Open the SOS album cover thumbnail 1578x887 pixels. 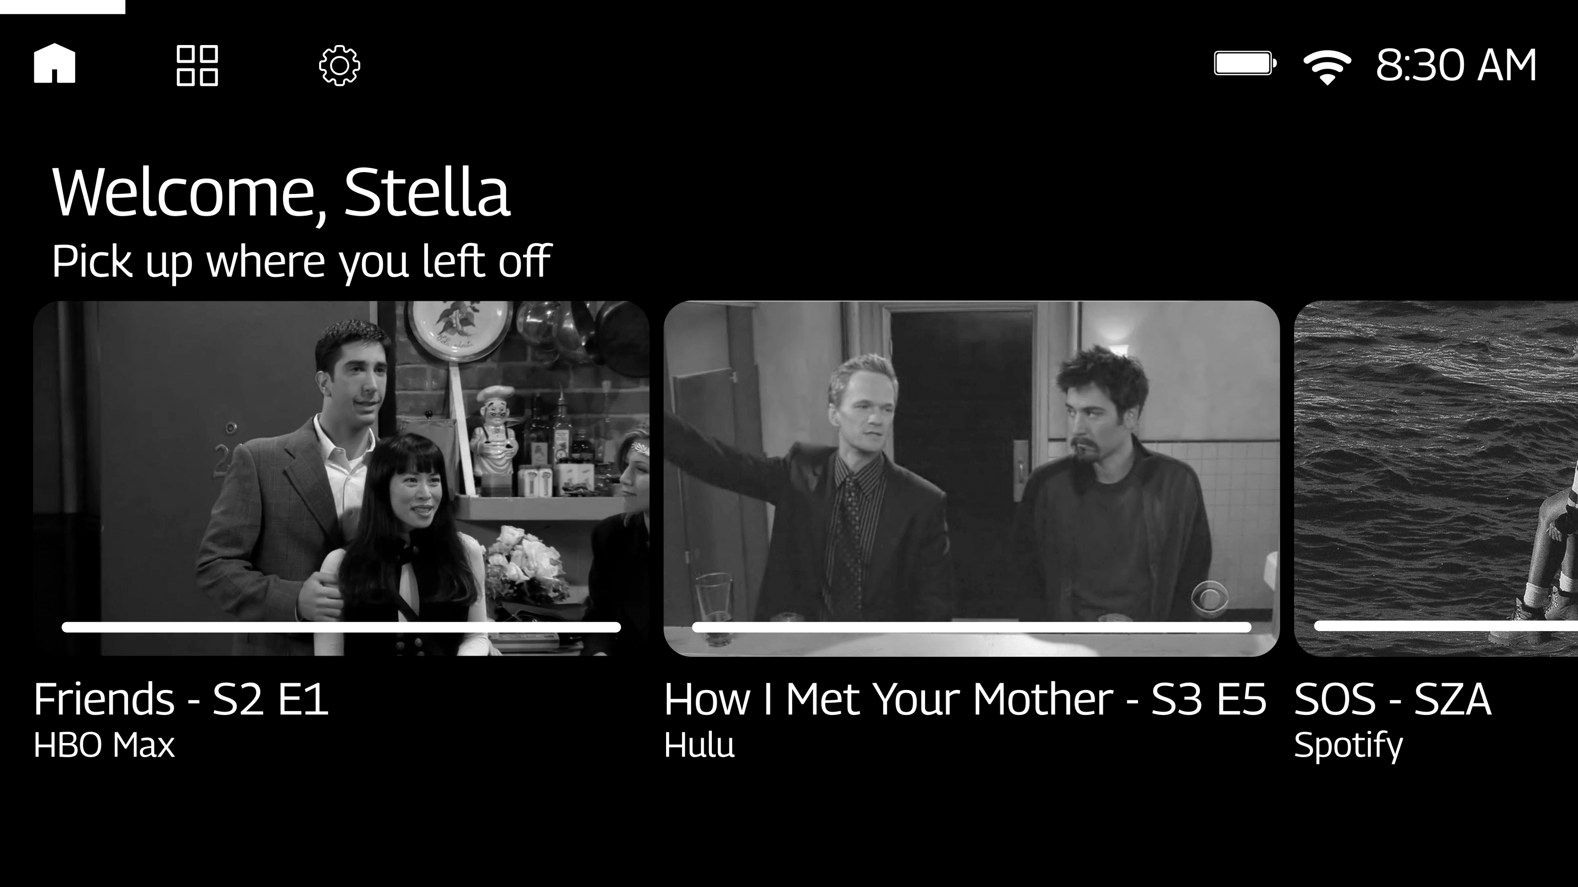pyautogui.click(x=1436, y=478)
